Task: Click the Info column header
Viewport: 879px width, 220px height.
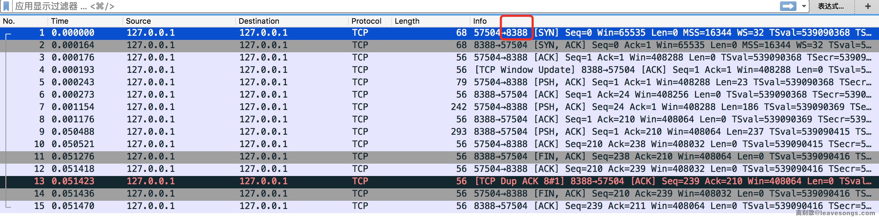Action: (480, 21)
